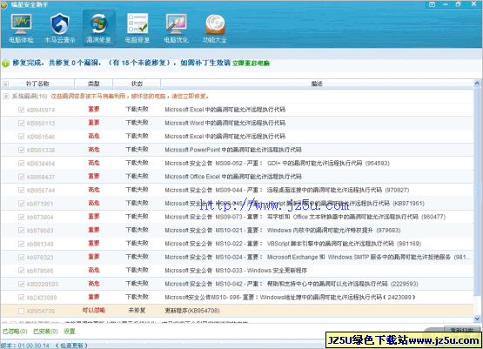Click the Microsoft PowerPoint vulnerability description

point(233,150)
